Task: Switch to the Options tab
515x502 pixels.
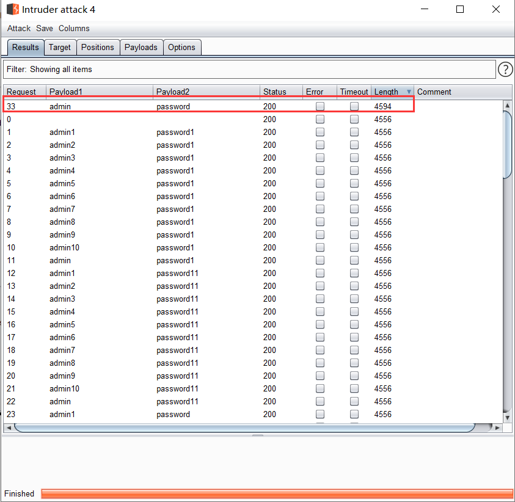Action: 181,47
